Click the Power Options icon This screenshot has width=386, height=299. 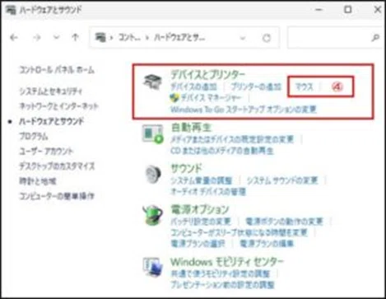pyautogui.click(x=153, y=215)
